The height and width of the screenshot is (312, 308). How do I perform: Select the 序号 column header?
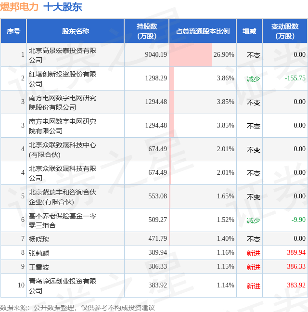(13, 31)
